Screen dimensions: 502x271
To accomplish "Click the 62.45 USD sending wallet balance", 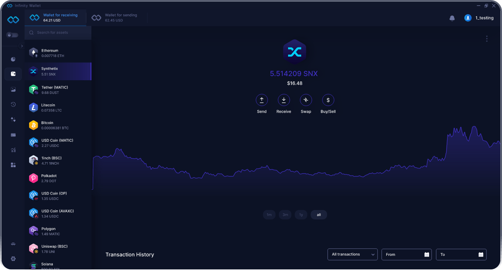I will pos(114,20).
